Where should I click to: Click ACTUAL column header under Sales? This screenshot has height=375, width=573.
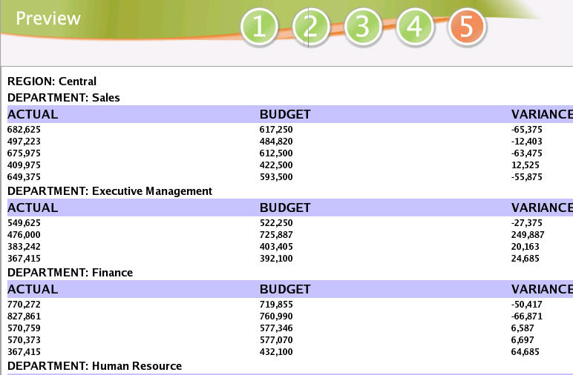tap(33, 114)
